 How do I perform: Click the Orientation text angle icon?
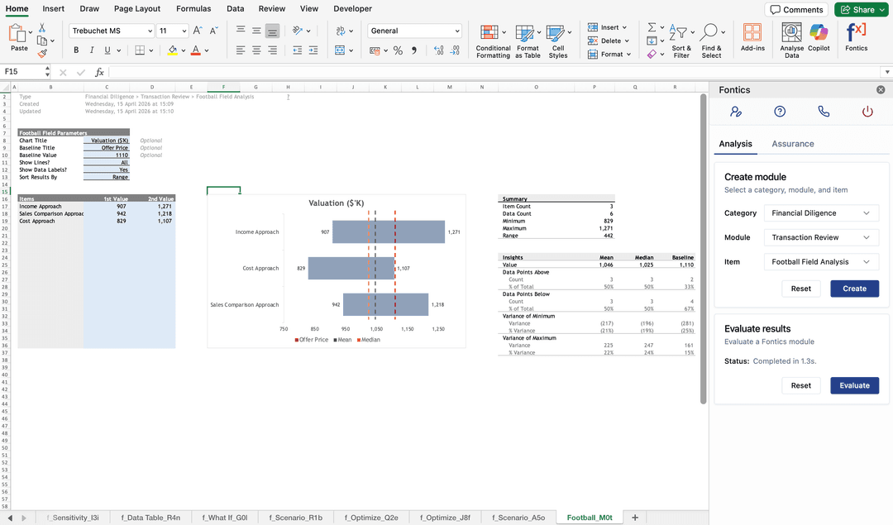pos(298,31)
